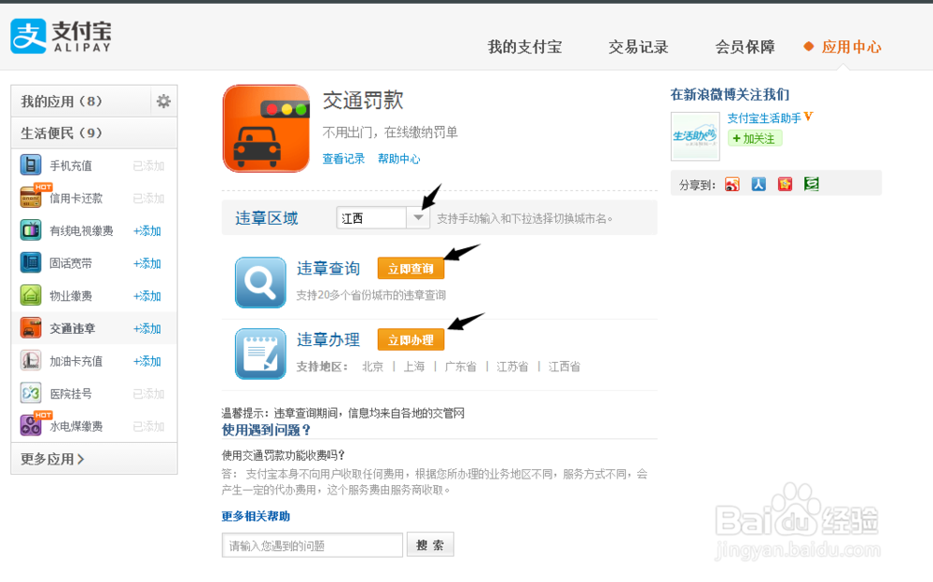This screenshot has height=582, width=933.
Task: Select 我的应用（8）section header
Action: 80,101
